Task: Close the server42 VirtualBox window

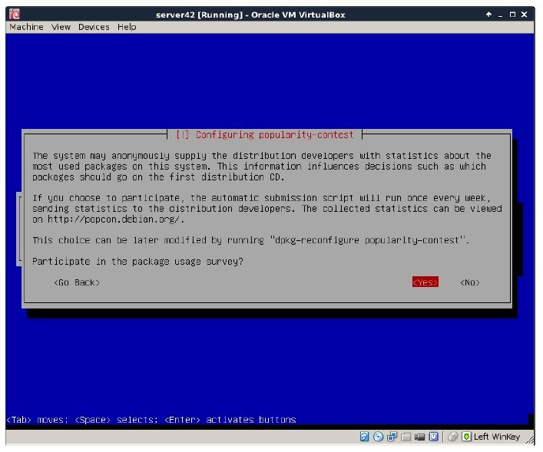Action: click(x=525, y=15)
